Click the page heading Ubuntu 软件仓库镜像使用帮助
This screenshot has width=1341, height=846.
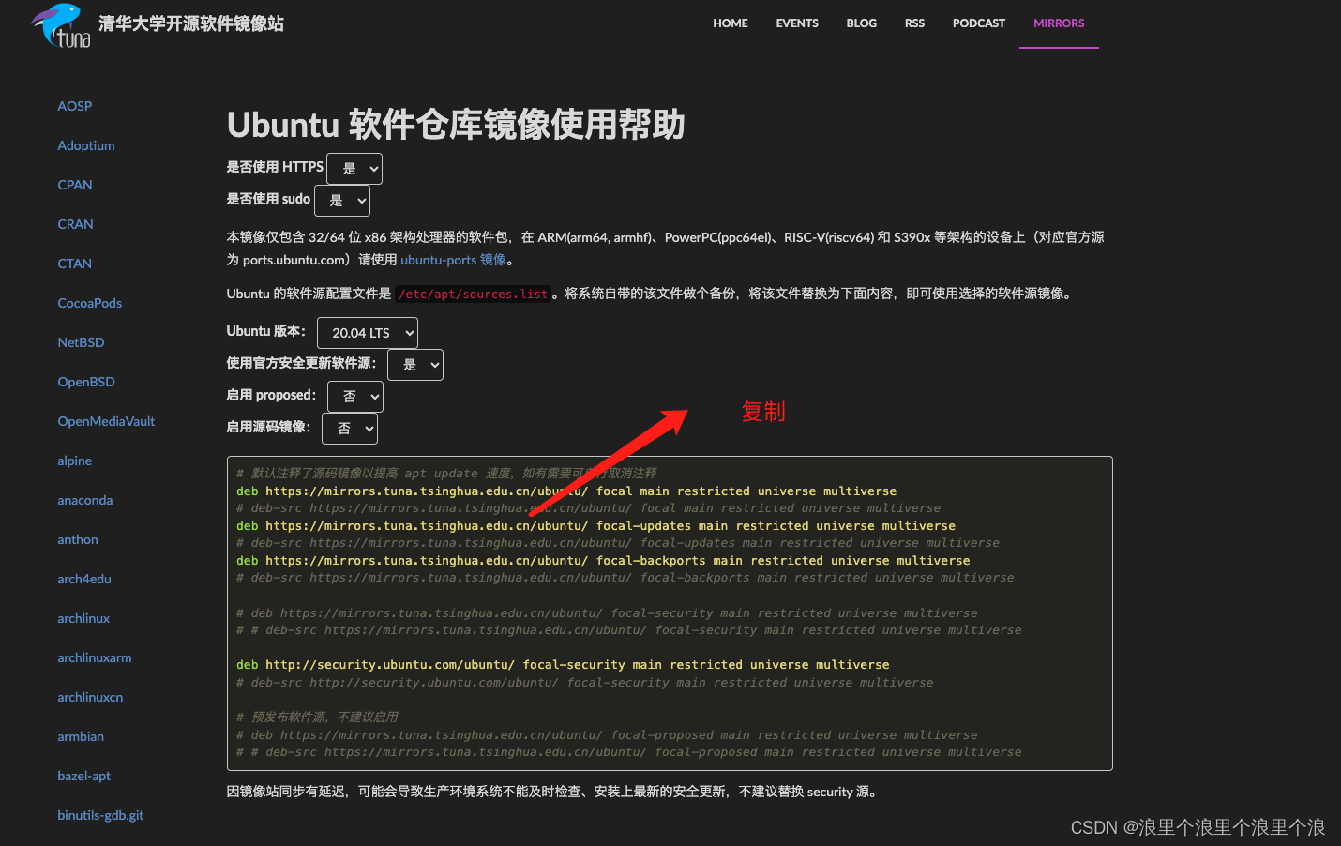(456, 124)
